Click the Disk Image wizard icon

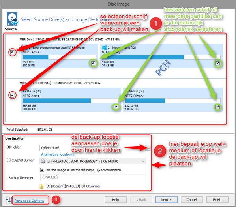coord(12,19)
